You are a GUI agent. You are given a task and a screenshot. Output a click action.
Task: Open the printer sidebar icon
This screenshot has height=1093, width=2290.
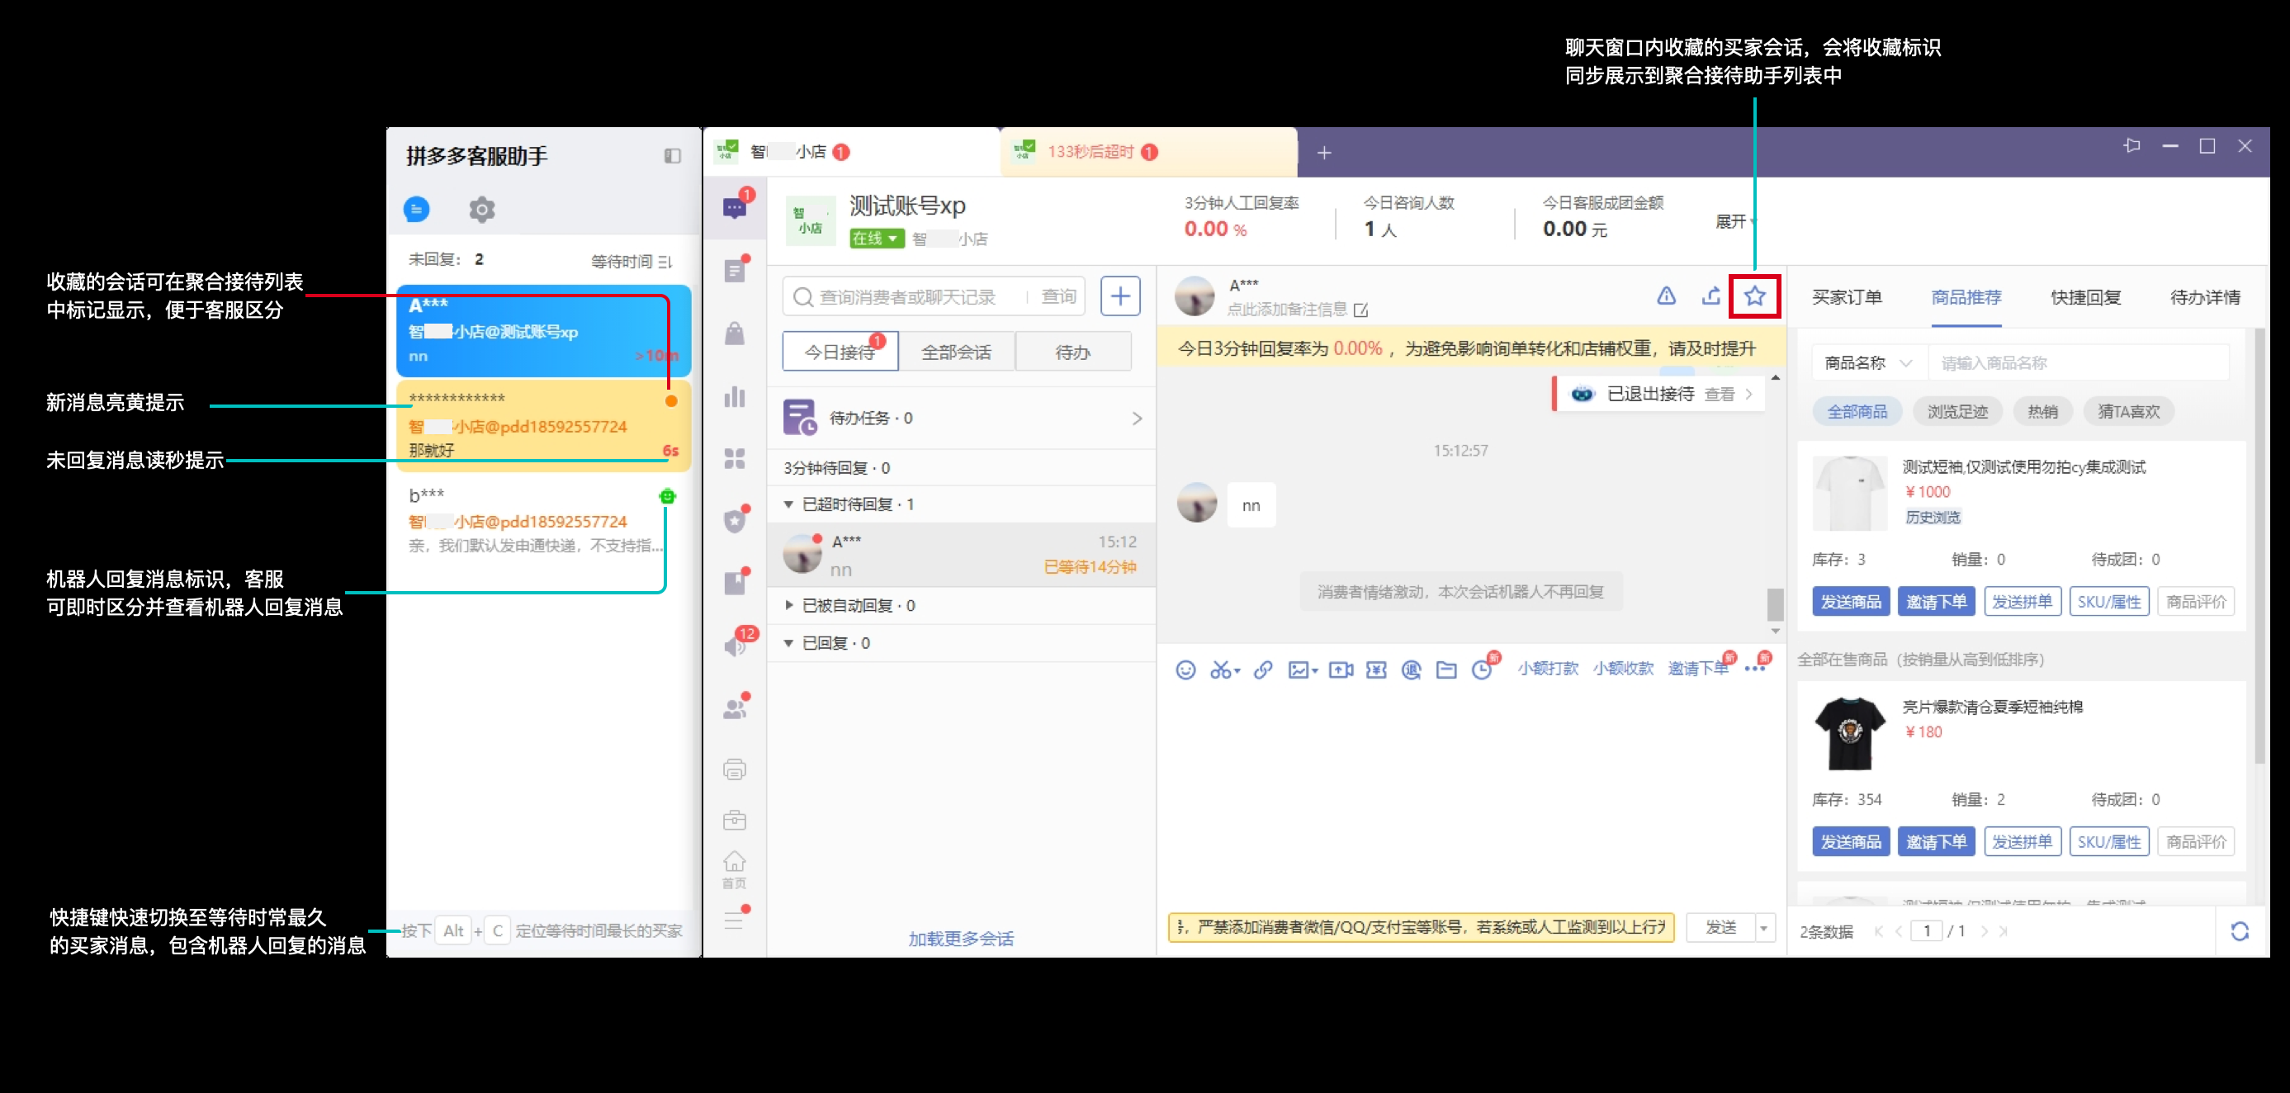coord(734,770)
